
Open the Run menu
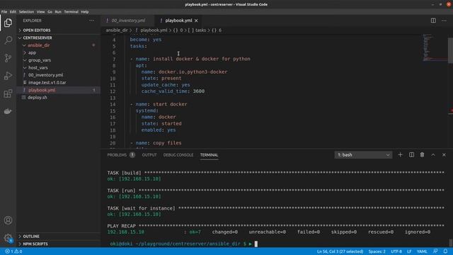pos(58,12)
